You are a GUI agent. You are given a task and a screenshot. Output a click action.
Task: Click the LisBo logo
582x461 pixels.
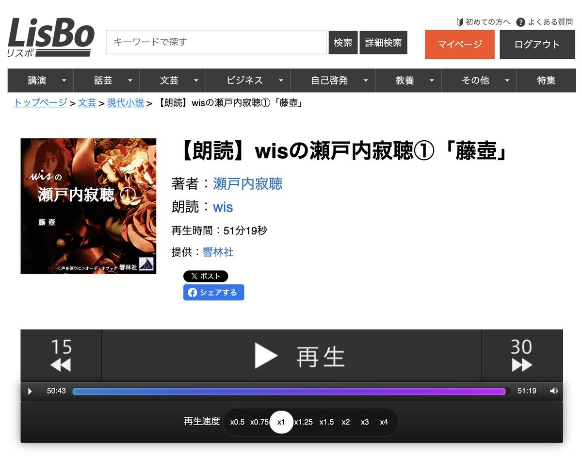pos(50,37)
